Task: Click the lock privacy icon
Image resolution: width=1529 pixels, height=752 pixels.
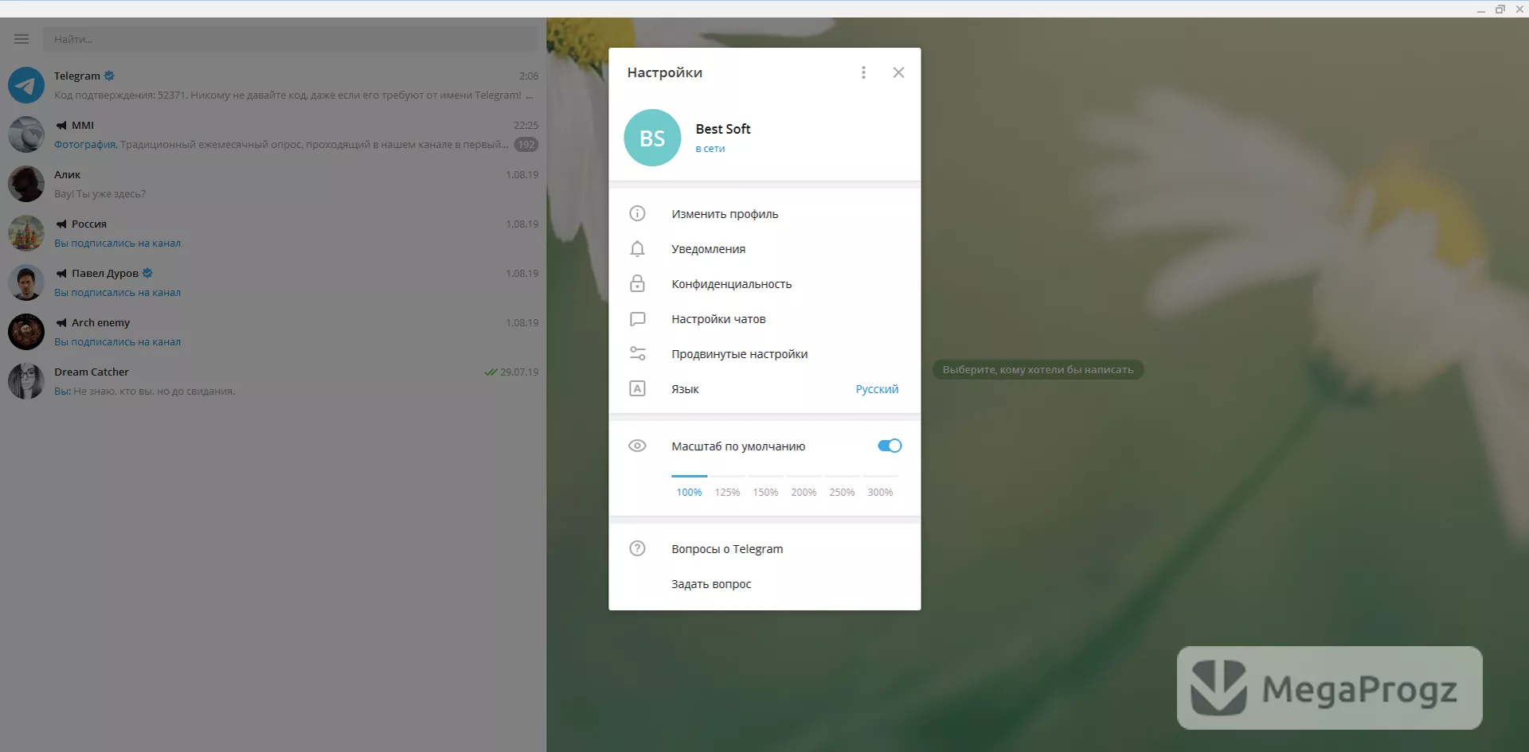Action: coord(637,283)
